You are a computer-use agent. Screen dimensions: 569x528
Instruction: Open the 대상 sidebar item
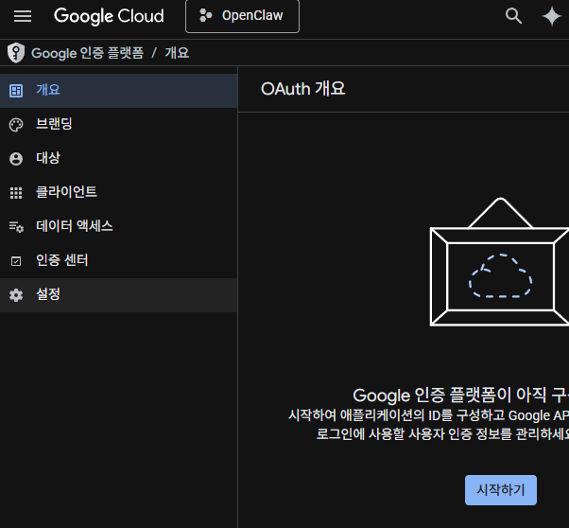pyautogui.click(x=119, y=159)
